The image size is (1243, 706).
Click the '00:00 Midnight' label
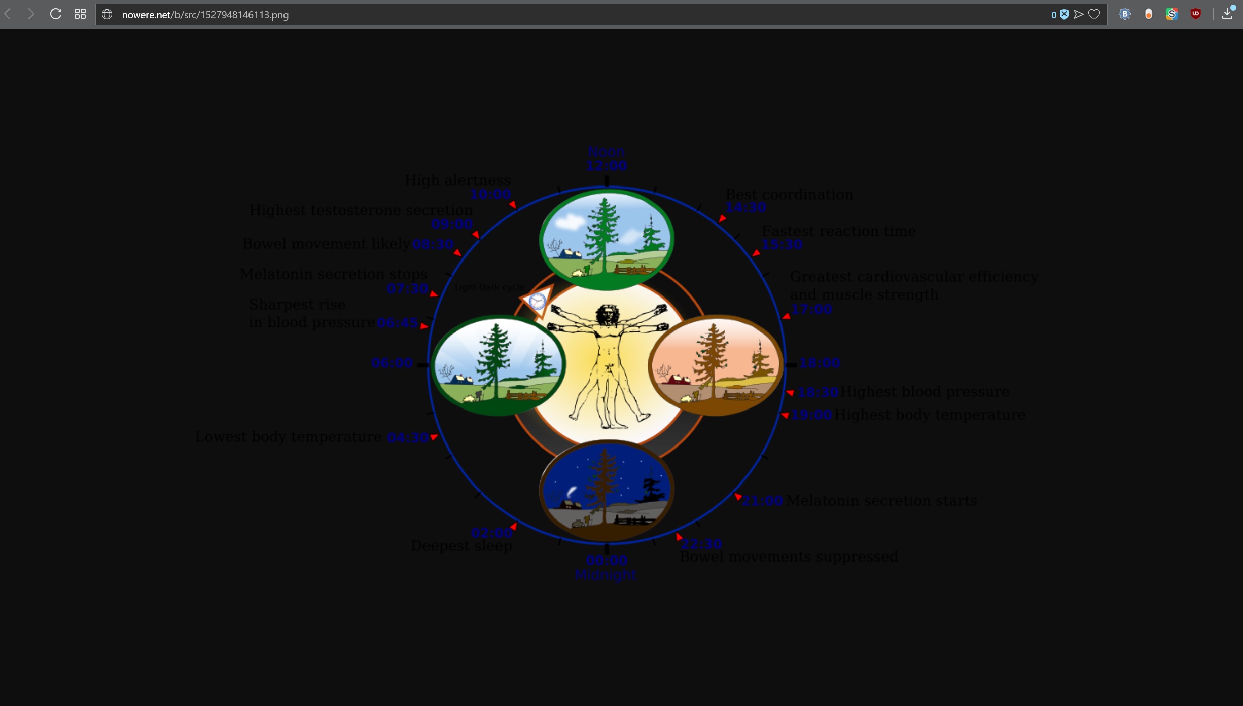tap(606, 568)
